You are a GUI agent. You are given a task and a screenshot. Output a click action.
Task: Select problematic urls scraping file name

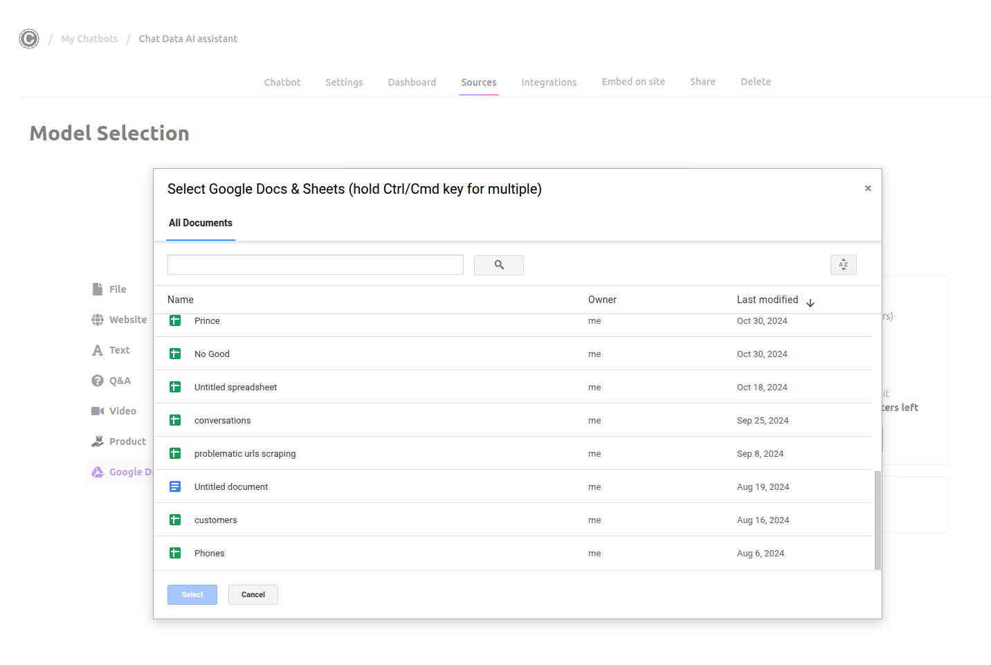[x=245, y=454]
